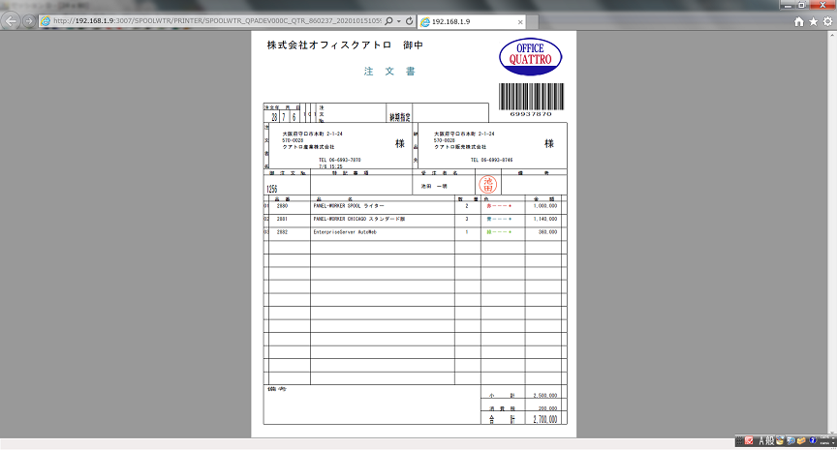
Task: Open the Tools gear menu
Action: point(826,21)
